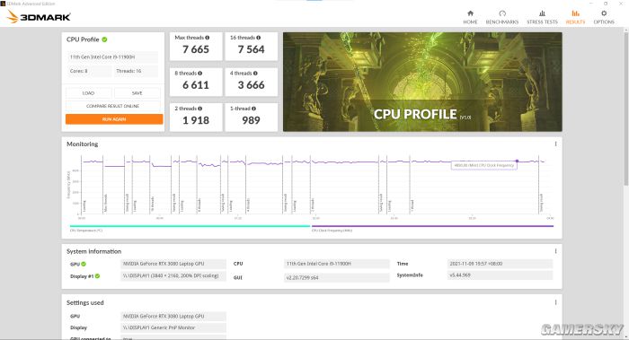This screenshot has height=340, width=629.
Task: Toggle the CPU Clock Frequency purple legend bar
Action: (432, 226)
